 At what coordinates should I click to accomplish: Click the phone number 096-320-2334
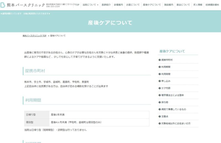pos(53,6)
